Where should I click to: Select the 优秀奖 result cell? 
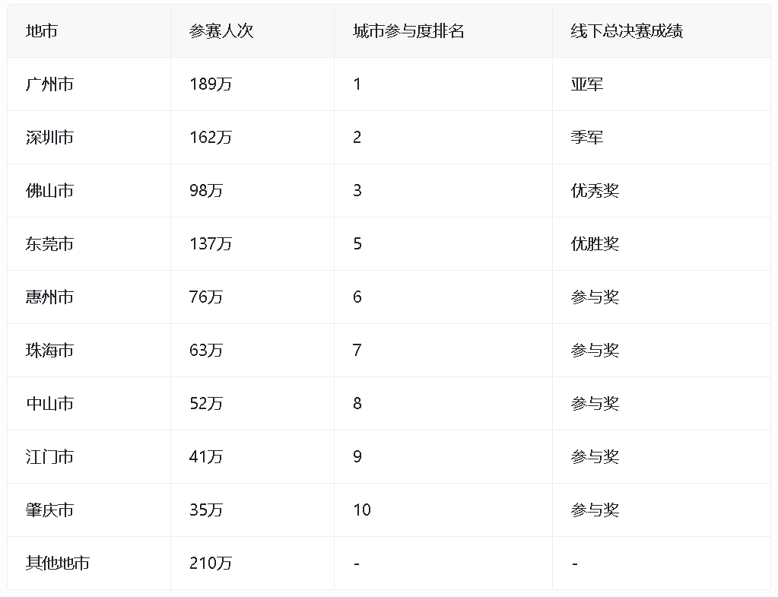[x=595, y=191]
